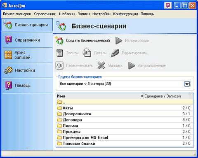Click the Редактировать pencil icon
This screenshot has height=158, width=198.
115,53
